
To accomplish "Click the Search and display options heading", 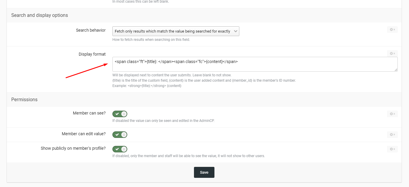I will (39, 15).
